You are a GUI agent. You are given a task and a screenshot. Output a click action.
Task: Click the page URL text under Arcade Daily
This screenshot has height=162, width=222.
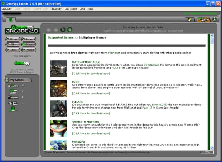point(143,31)
